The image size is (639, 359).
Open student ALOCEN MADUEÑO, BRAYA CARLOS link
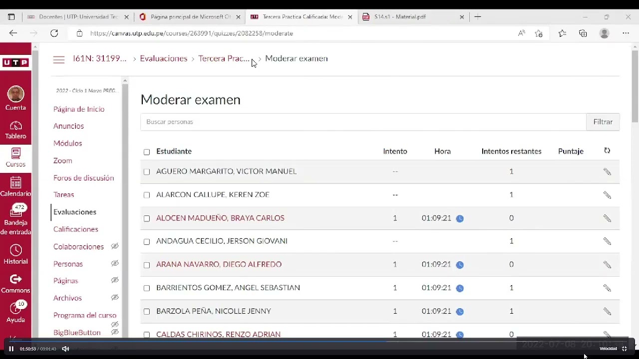click(220, 218)
